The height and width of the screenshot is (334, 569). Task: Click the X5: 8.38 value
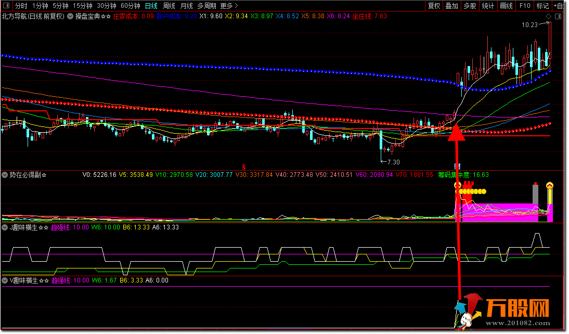point(313,16)
